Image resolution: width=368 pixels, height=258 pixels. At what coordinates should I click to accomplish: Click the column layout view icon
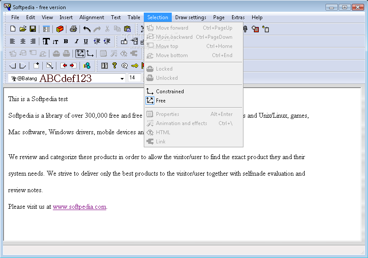(x=46, y=29)
